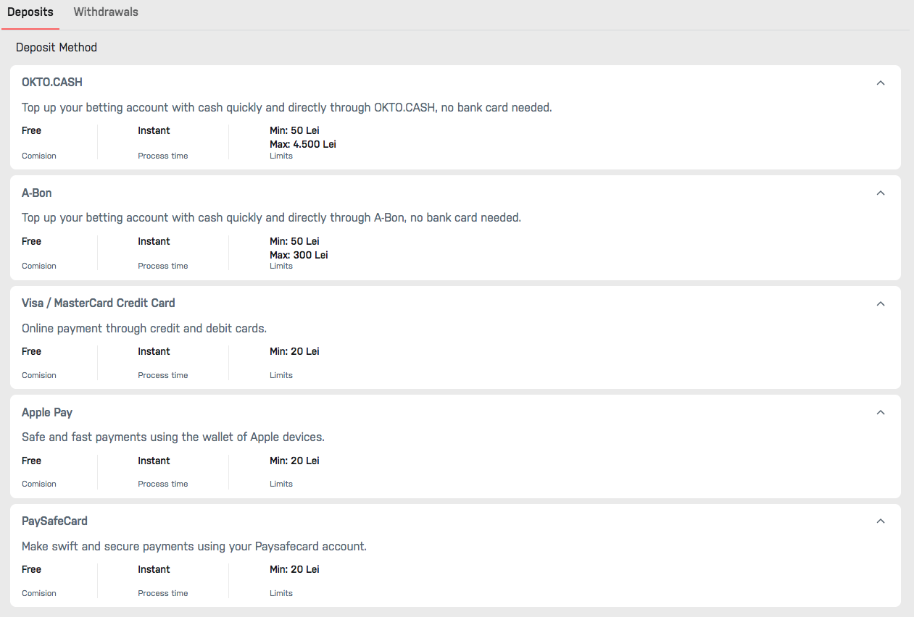
Task: Click the A-Bon method title
Action: point(37,193)
